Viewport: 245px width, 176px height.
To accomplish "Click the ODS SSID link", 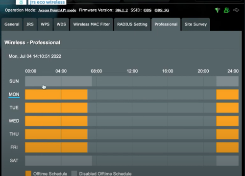I will 147,10.
